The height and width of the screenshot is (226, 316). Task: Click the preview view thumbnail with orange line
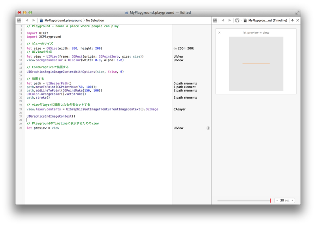click(256, 64)
